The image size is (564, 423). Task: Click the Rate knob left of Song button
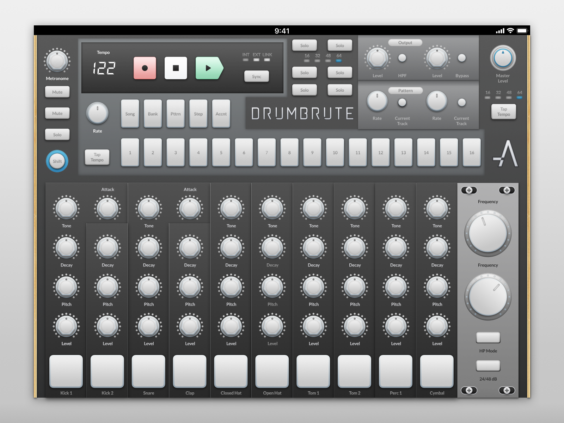click(x=97, y=113)
